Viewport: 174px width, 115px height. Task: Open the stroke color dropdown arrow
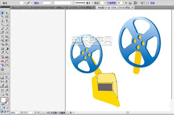(x=31, y=3)
